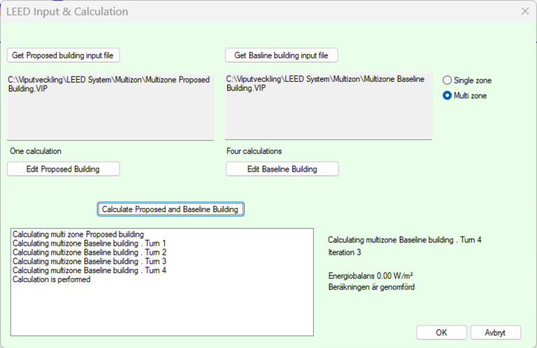Click the 'Calculation is performed' log line
Image resolution: width=537 pixels, height=348 pixels.
pos(51,279)
